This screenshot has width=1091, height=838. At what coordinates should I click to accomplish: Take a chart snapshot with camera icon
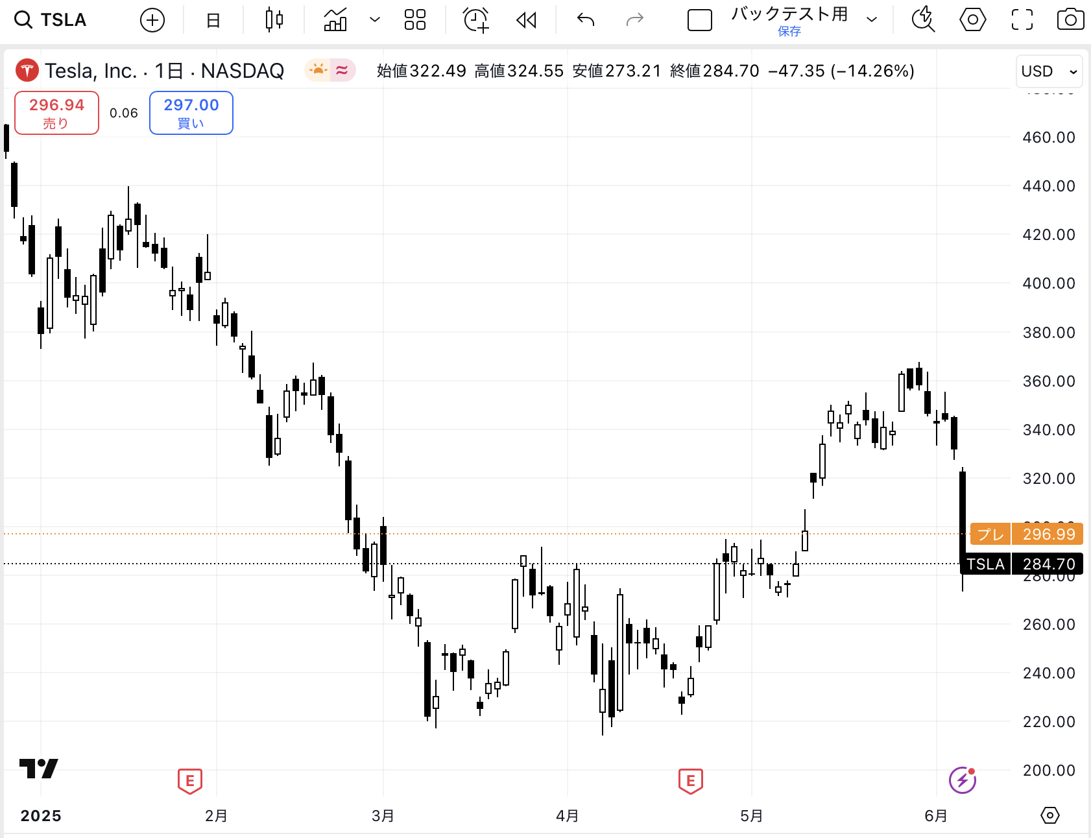click(x=1070, y=20)
